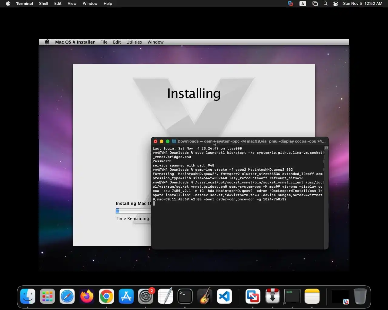388x310 pixels.
Task: Open the host Window menu next to View
Action: pyautogui.click(x=90, y=4)
